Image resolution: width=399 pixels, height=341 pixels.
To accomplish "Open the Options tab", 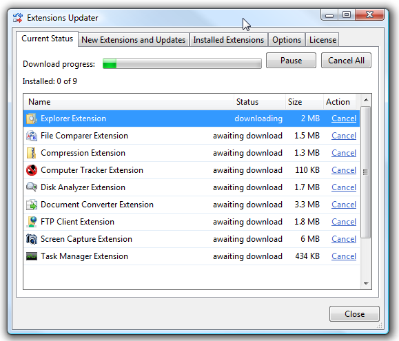I will click(x=287, y=40).
